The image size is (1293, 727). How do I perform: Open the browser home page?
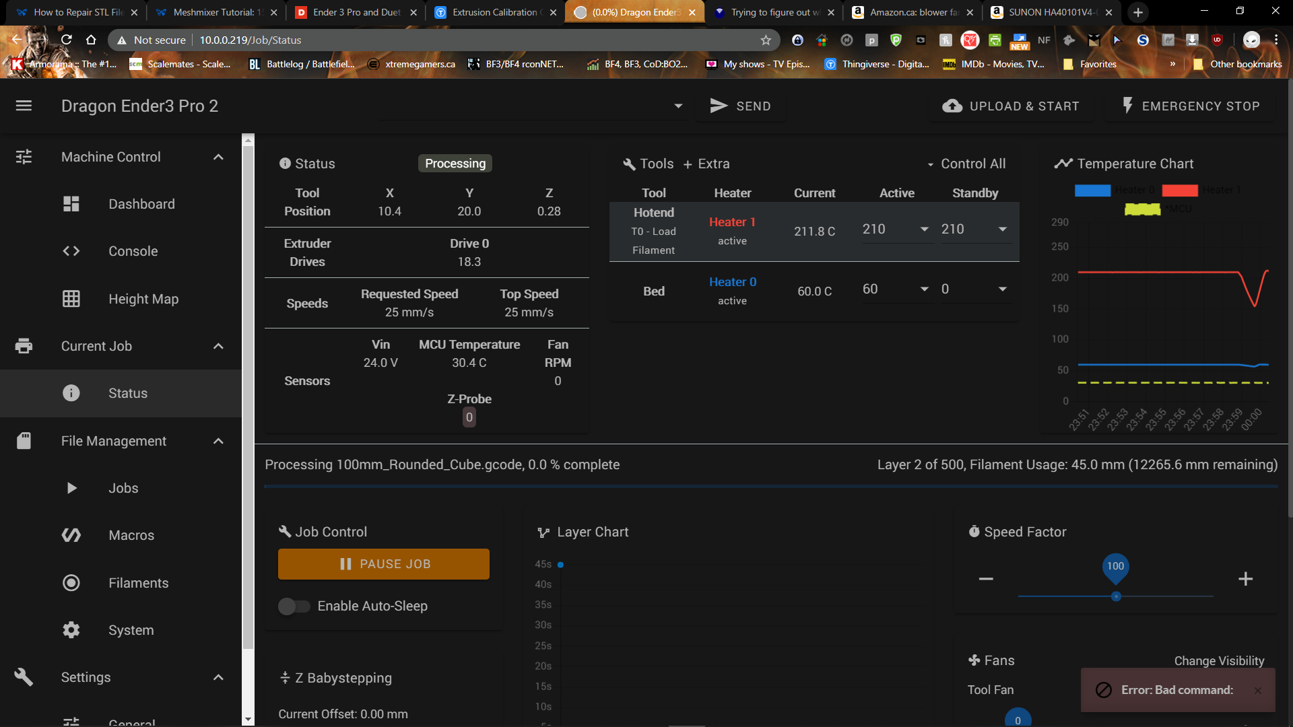pyautogui.click(x=91, y=40)
